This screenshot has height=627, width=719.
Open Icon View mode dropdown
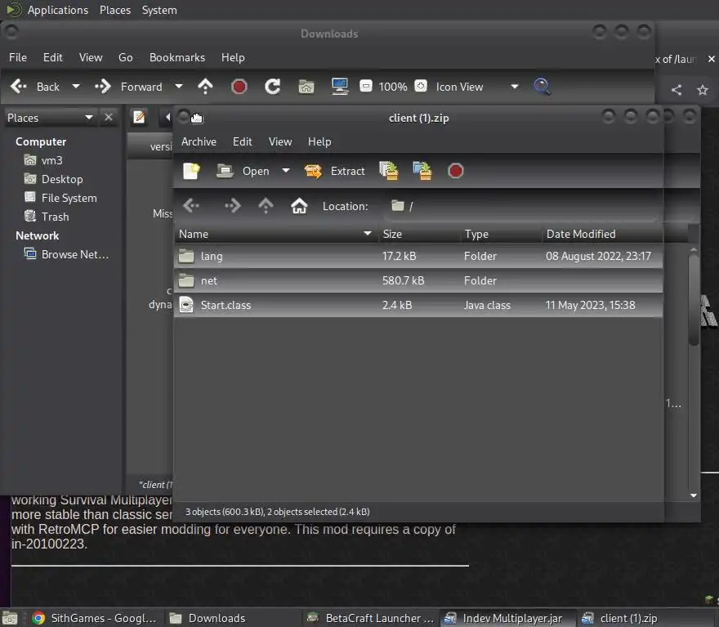coord(476,87)
